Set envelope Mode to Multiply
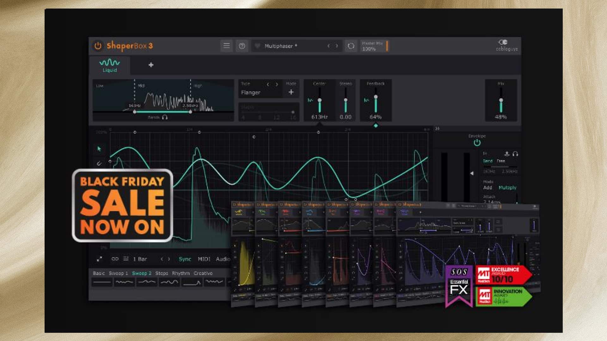Screen dimensions: 607x341 coord(507,188)
